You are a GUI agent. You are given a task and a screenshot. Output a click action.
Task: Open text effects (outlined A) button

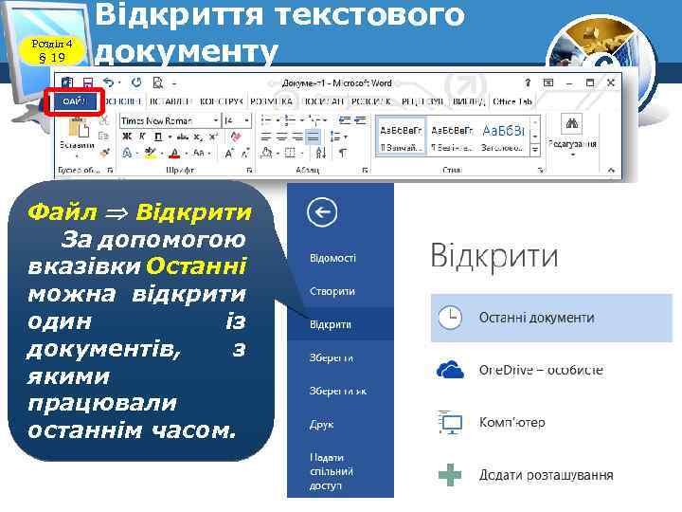coord(127,153)
